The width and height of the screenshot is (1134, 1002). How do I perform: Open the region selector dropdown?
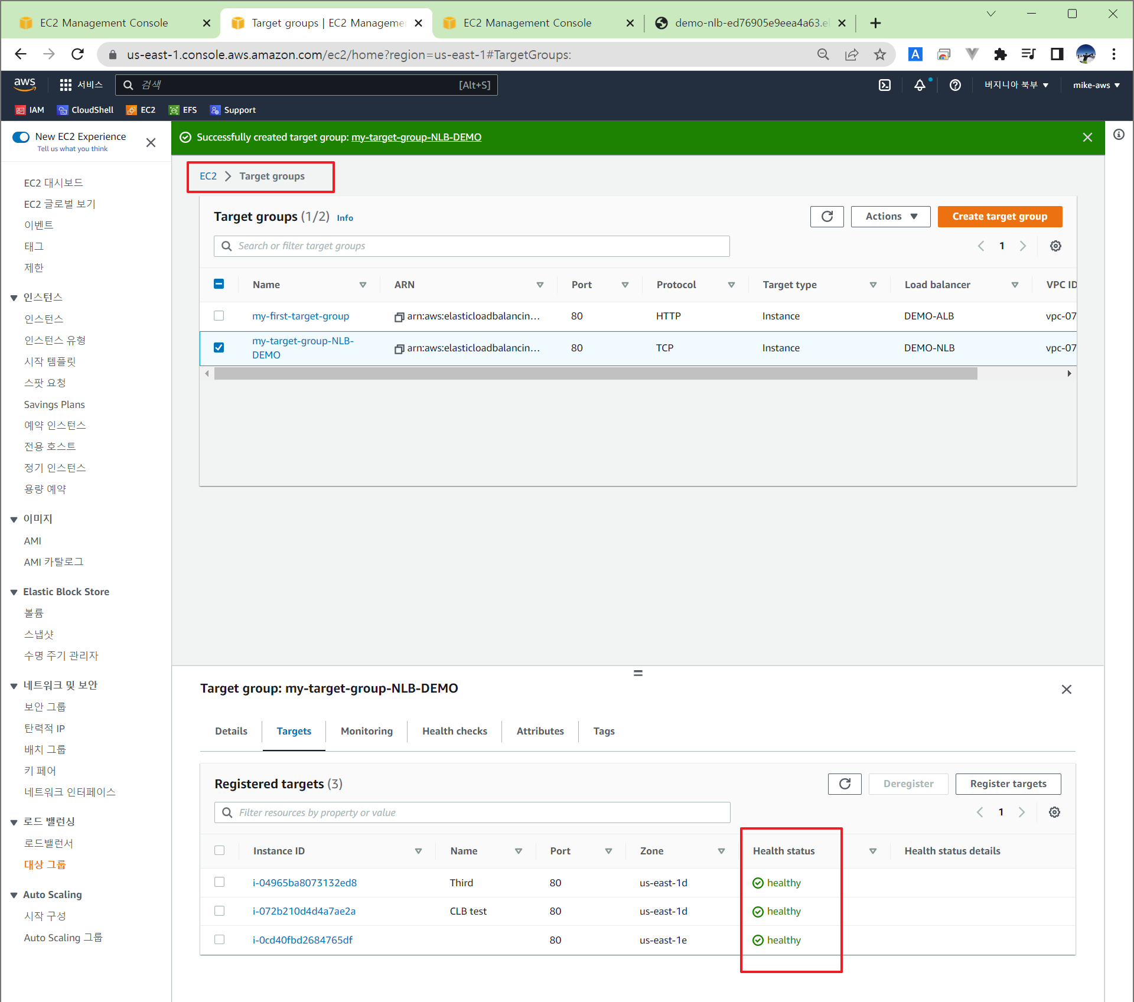1016,85
